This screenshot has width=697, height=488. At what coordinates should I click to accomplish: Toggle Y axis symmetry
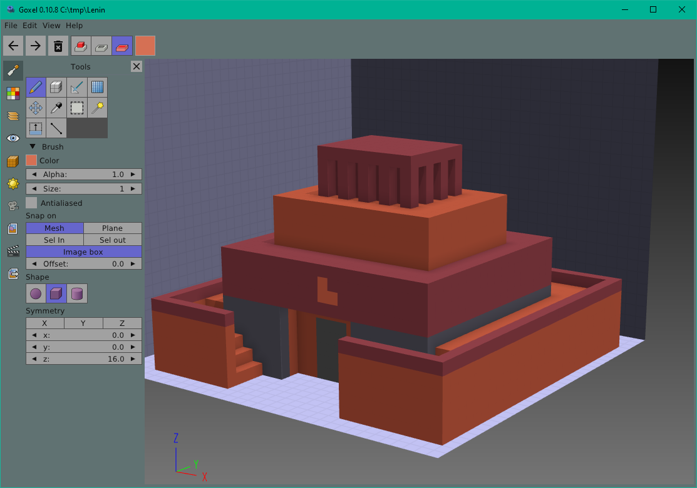(83, 323)
